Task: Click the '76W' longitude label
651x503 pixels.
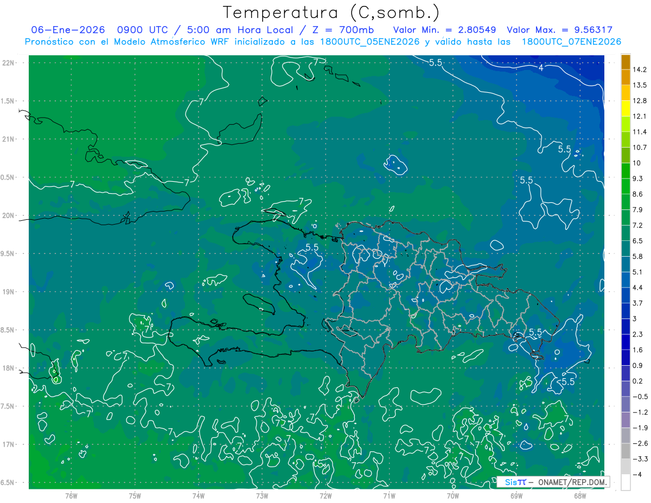Action: pos(71,495)
